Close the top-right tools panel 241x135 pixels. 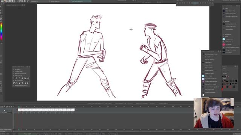[x=239, y=6]
